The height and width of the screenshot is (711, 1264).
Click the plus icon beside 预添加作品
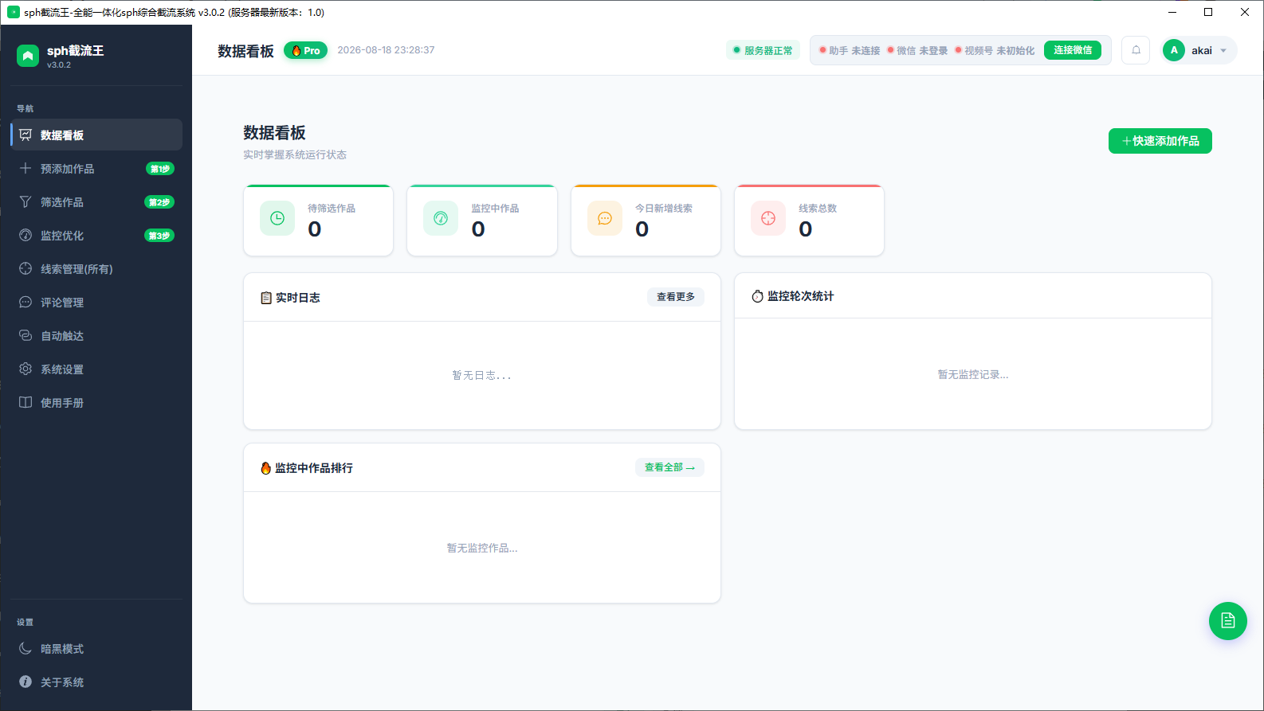click(26, 168)
